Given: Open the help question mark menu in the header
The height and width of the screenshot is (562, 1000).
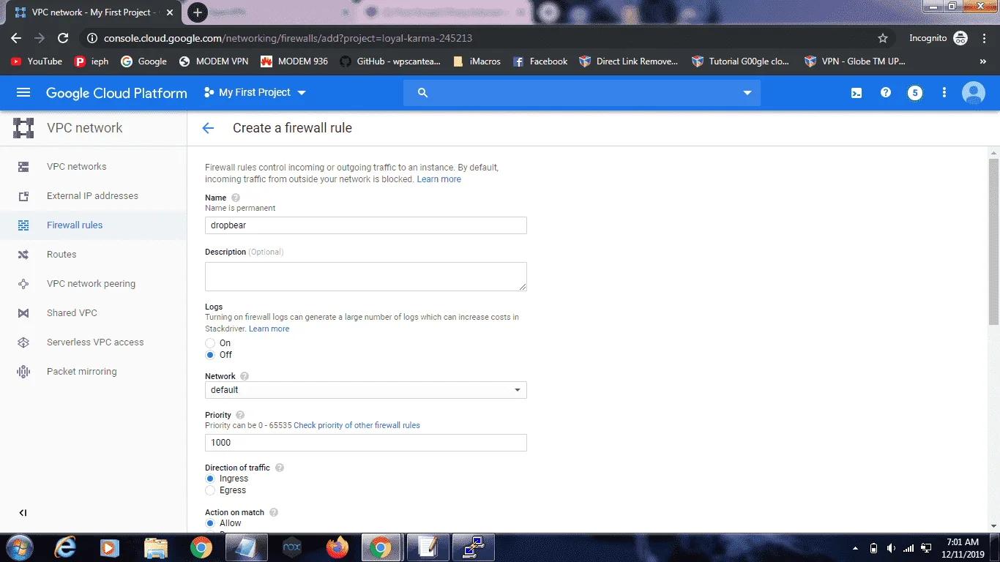Looking at the screenshot, I should point(886,93).
